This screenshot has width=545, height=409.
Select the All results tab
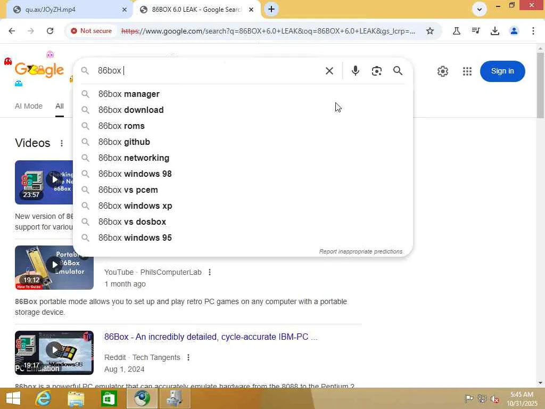pyautogui.click(x=60, y=106)
